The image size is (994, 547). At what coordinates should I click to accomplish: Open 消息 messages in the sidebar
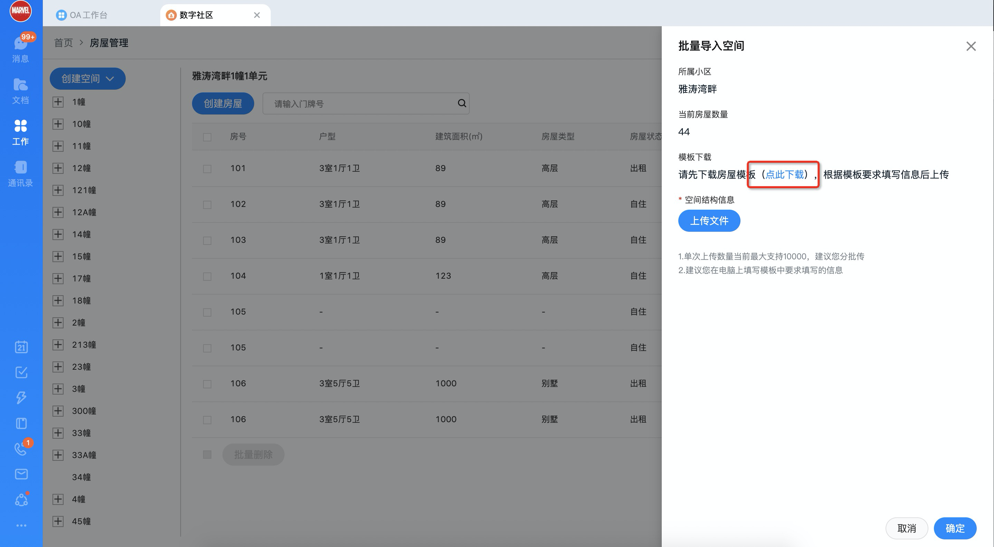[20, 48]
